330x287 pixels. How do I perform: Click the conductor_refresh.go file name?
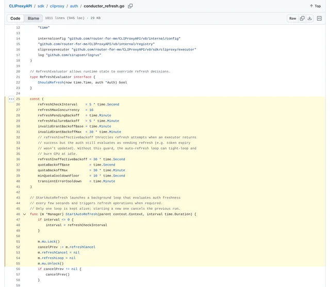tap(104, 6)
